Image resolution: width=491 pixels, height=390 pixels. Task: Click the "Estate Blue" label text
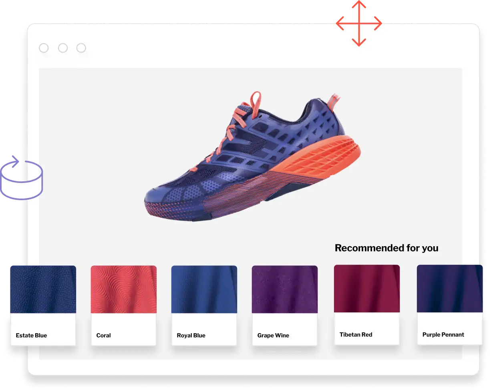point(31,336)
